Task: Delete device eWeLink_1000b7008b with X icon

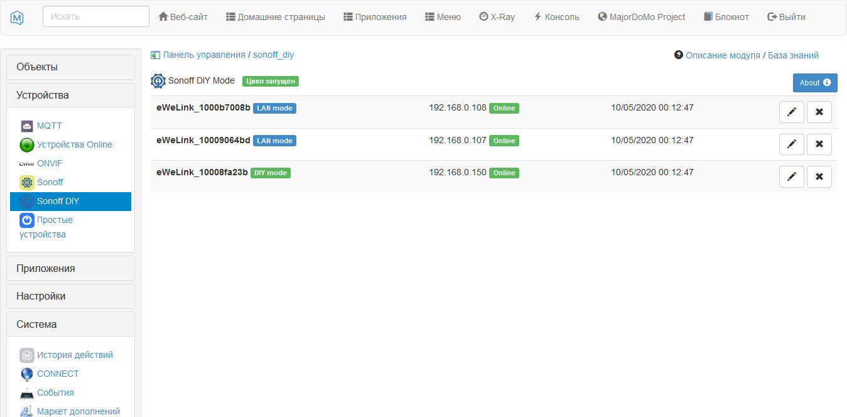Action: pyautogui.click(x=819, y=112)
